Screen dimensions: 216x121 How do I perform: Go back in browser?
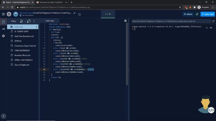[3, 7]
